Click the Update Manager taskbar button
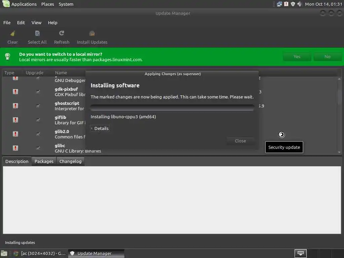Image resolution: width=344 pixels, height=258 pixels. 96,253
